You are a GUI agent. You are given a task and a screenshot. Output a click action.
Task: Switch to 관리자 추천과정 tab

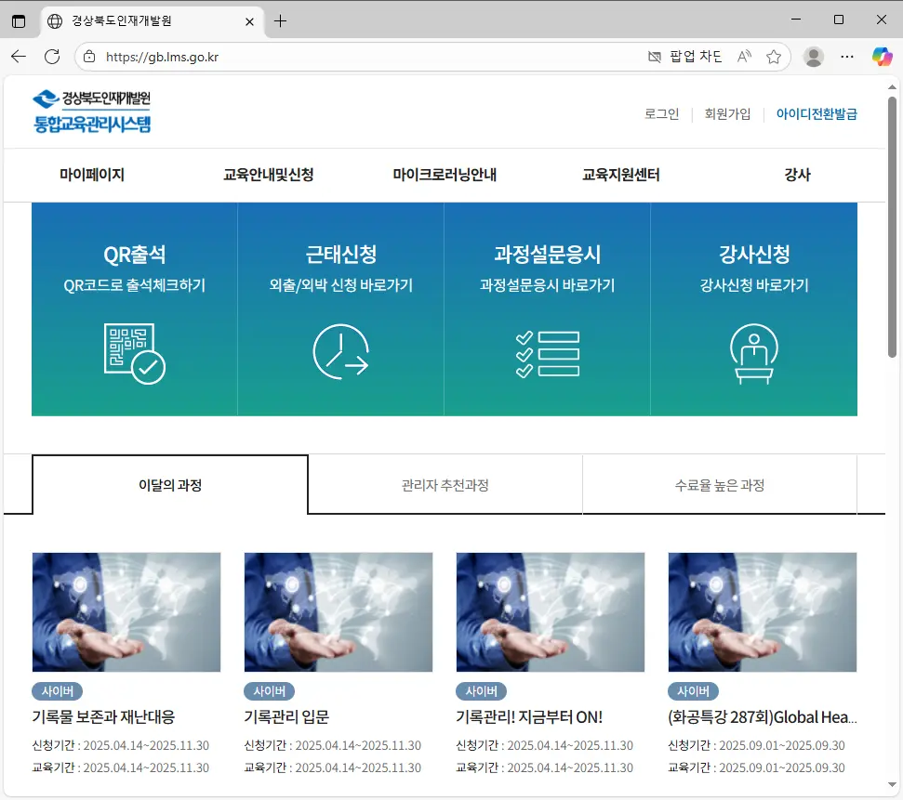click(445, 485)
